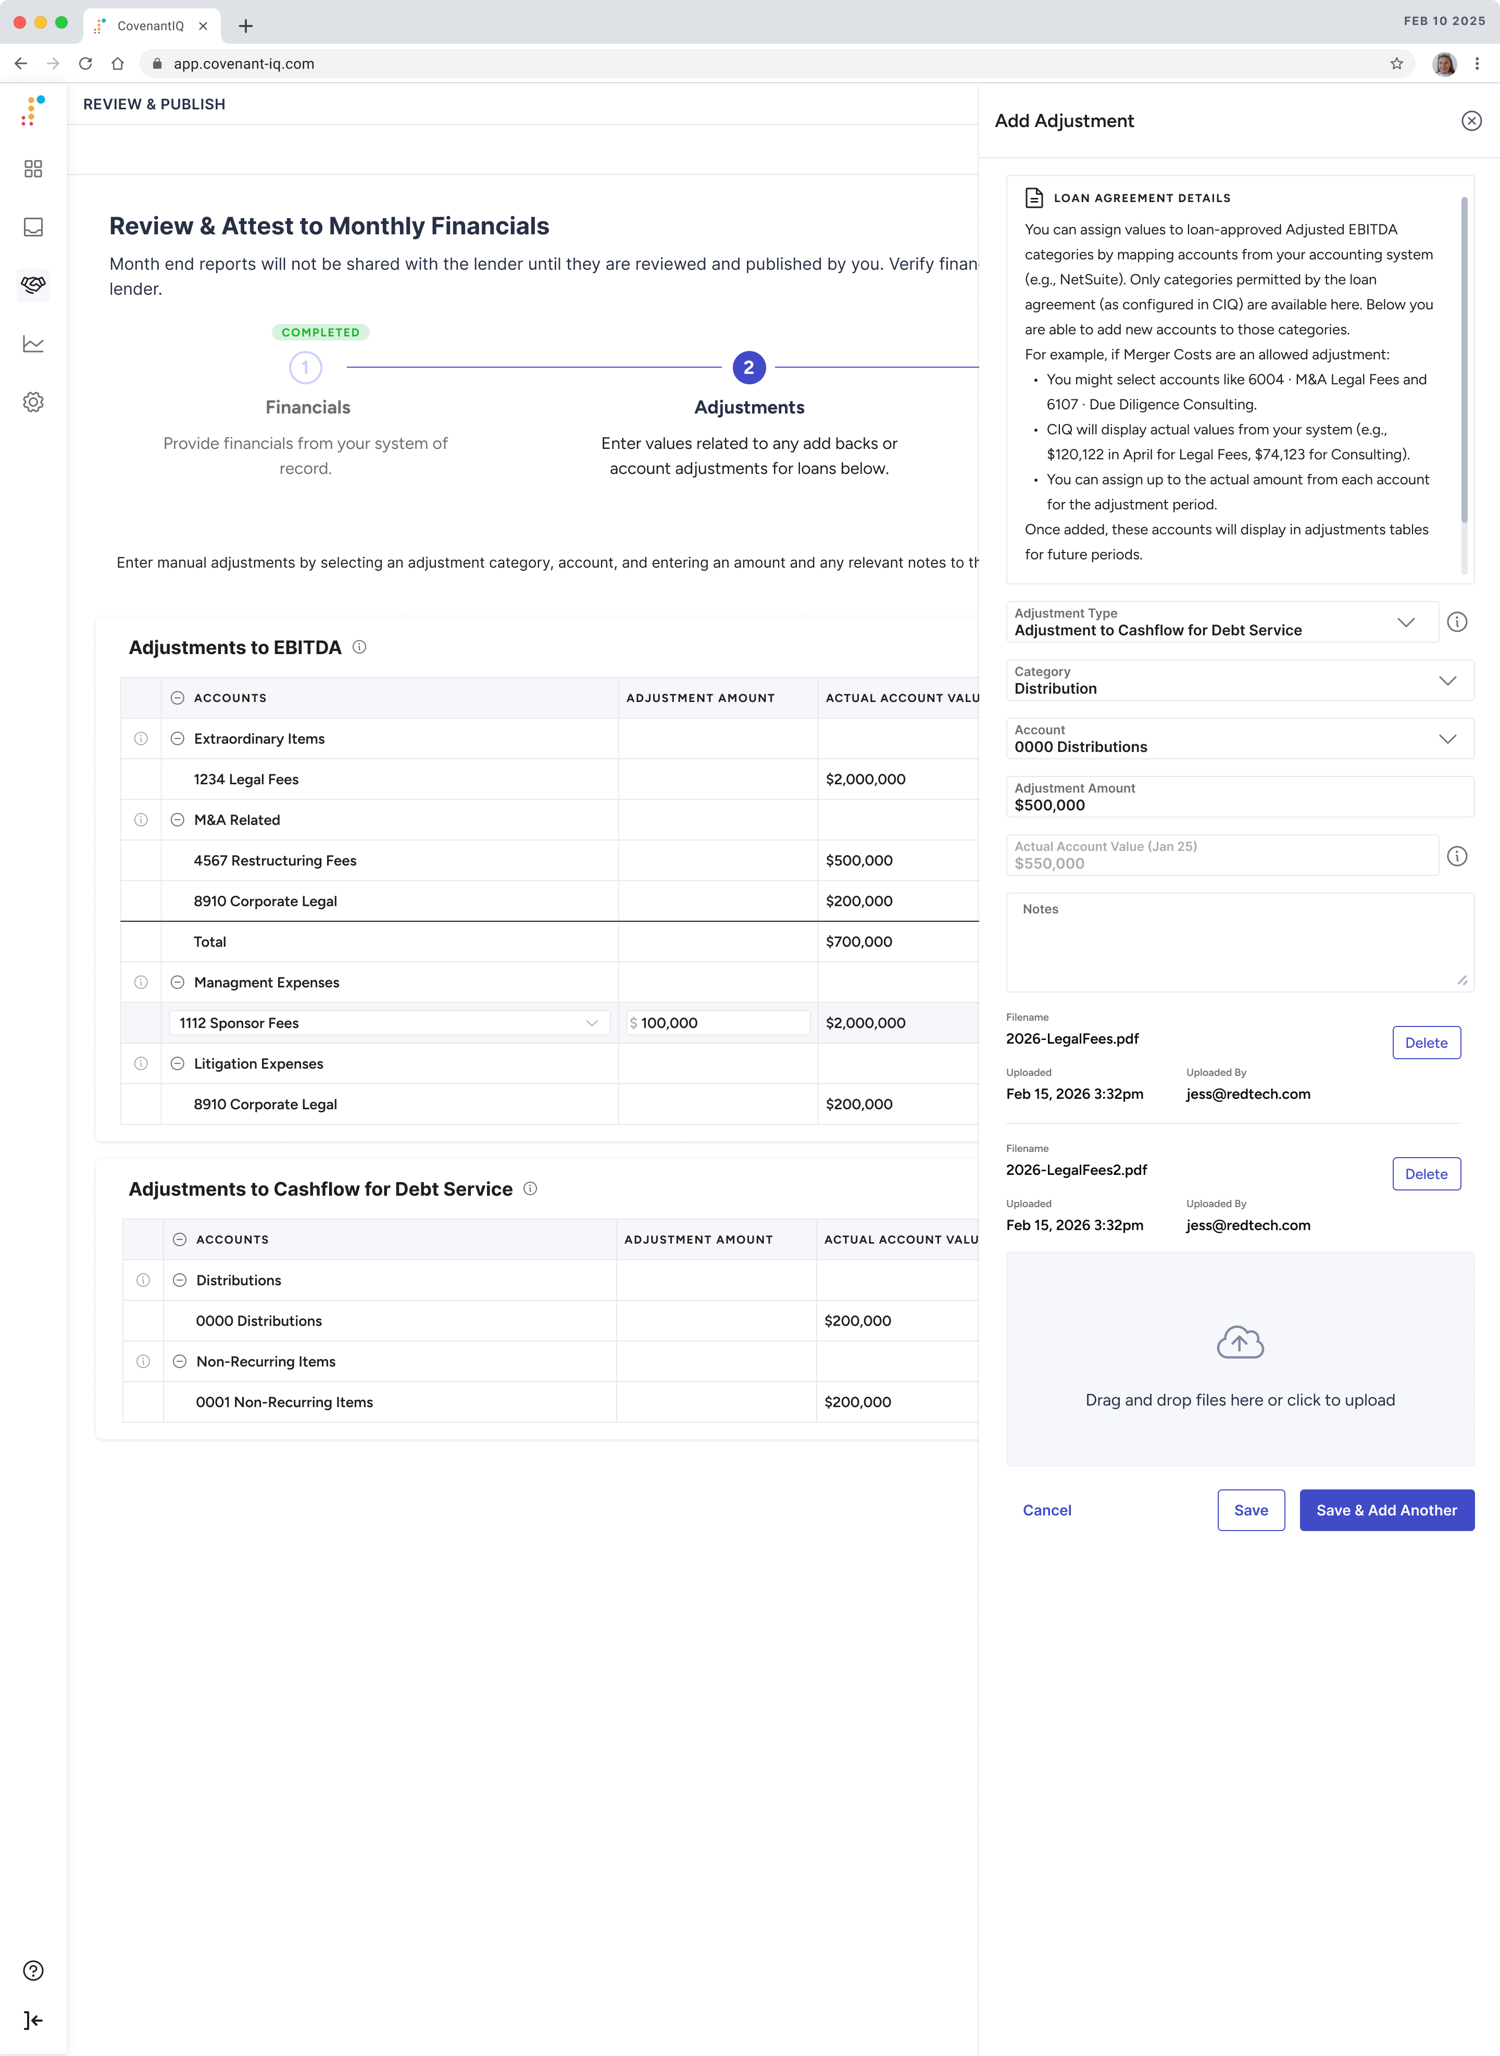Open the analytics chart icon in sidebar
1500x2056 pixels.
(x=34, y=344)
